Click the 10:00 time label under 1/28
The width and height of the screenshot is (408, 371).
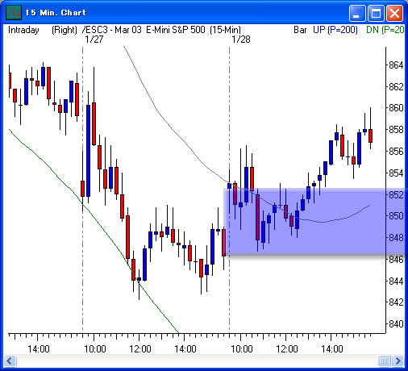click(242, 349)
